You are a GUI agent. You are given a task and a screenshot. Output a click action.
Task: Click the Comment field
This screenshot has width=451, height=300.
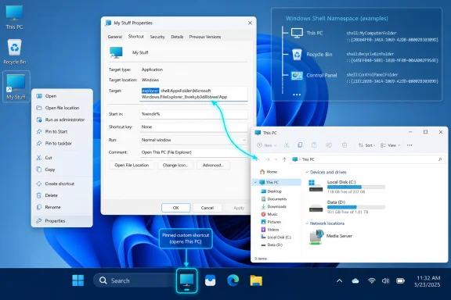[193, 152]
